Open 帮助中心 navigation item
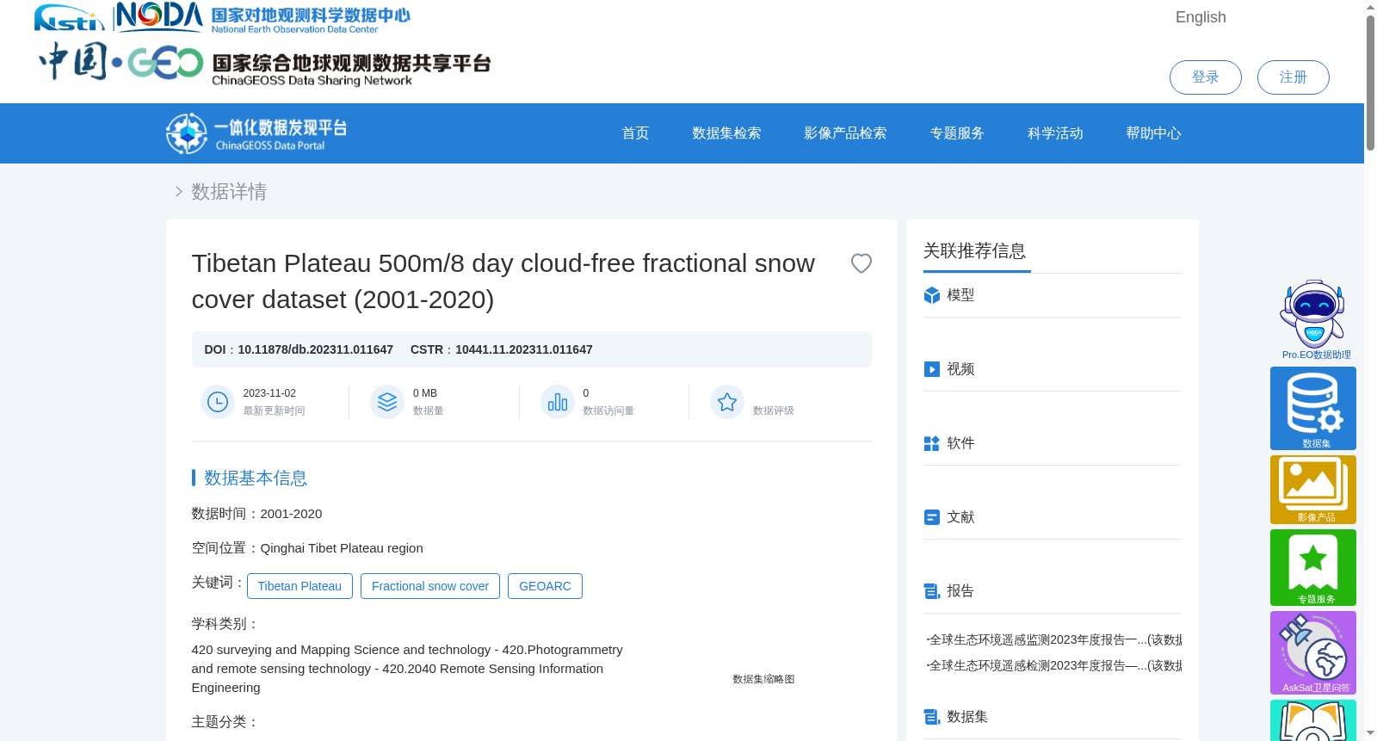Viewport: 1377px width, 741px height. pos(1153,133)
